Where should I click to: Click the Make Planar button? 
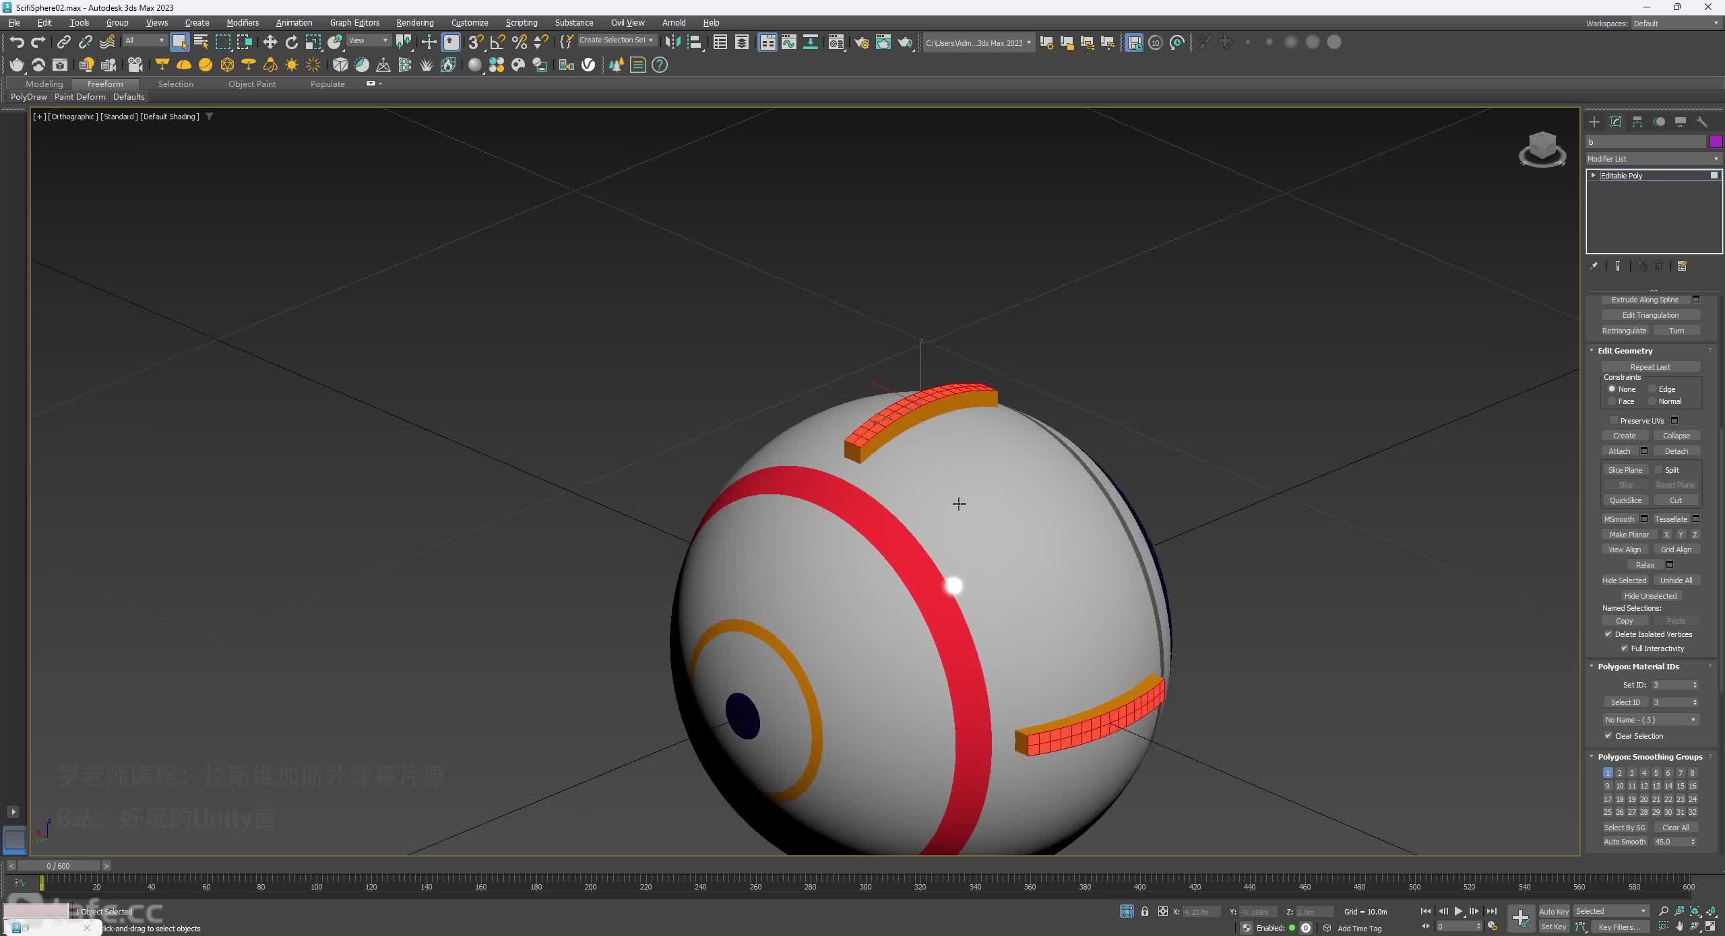tap(1629, 535)
